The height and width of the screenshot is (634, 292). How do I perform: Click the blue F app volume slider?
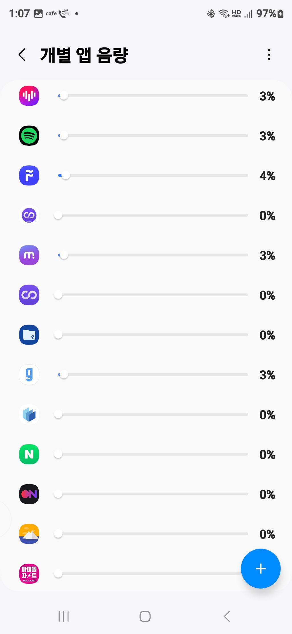tap(153, 175)
